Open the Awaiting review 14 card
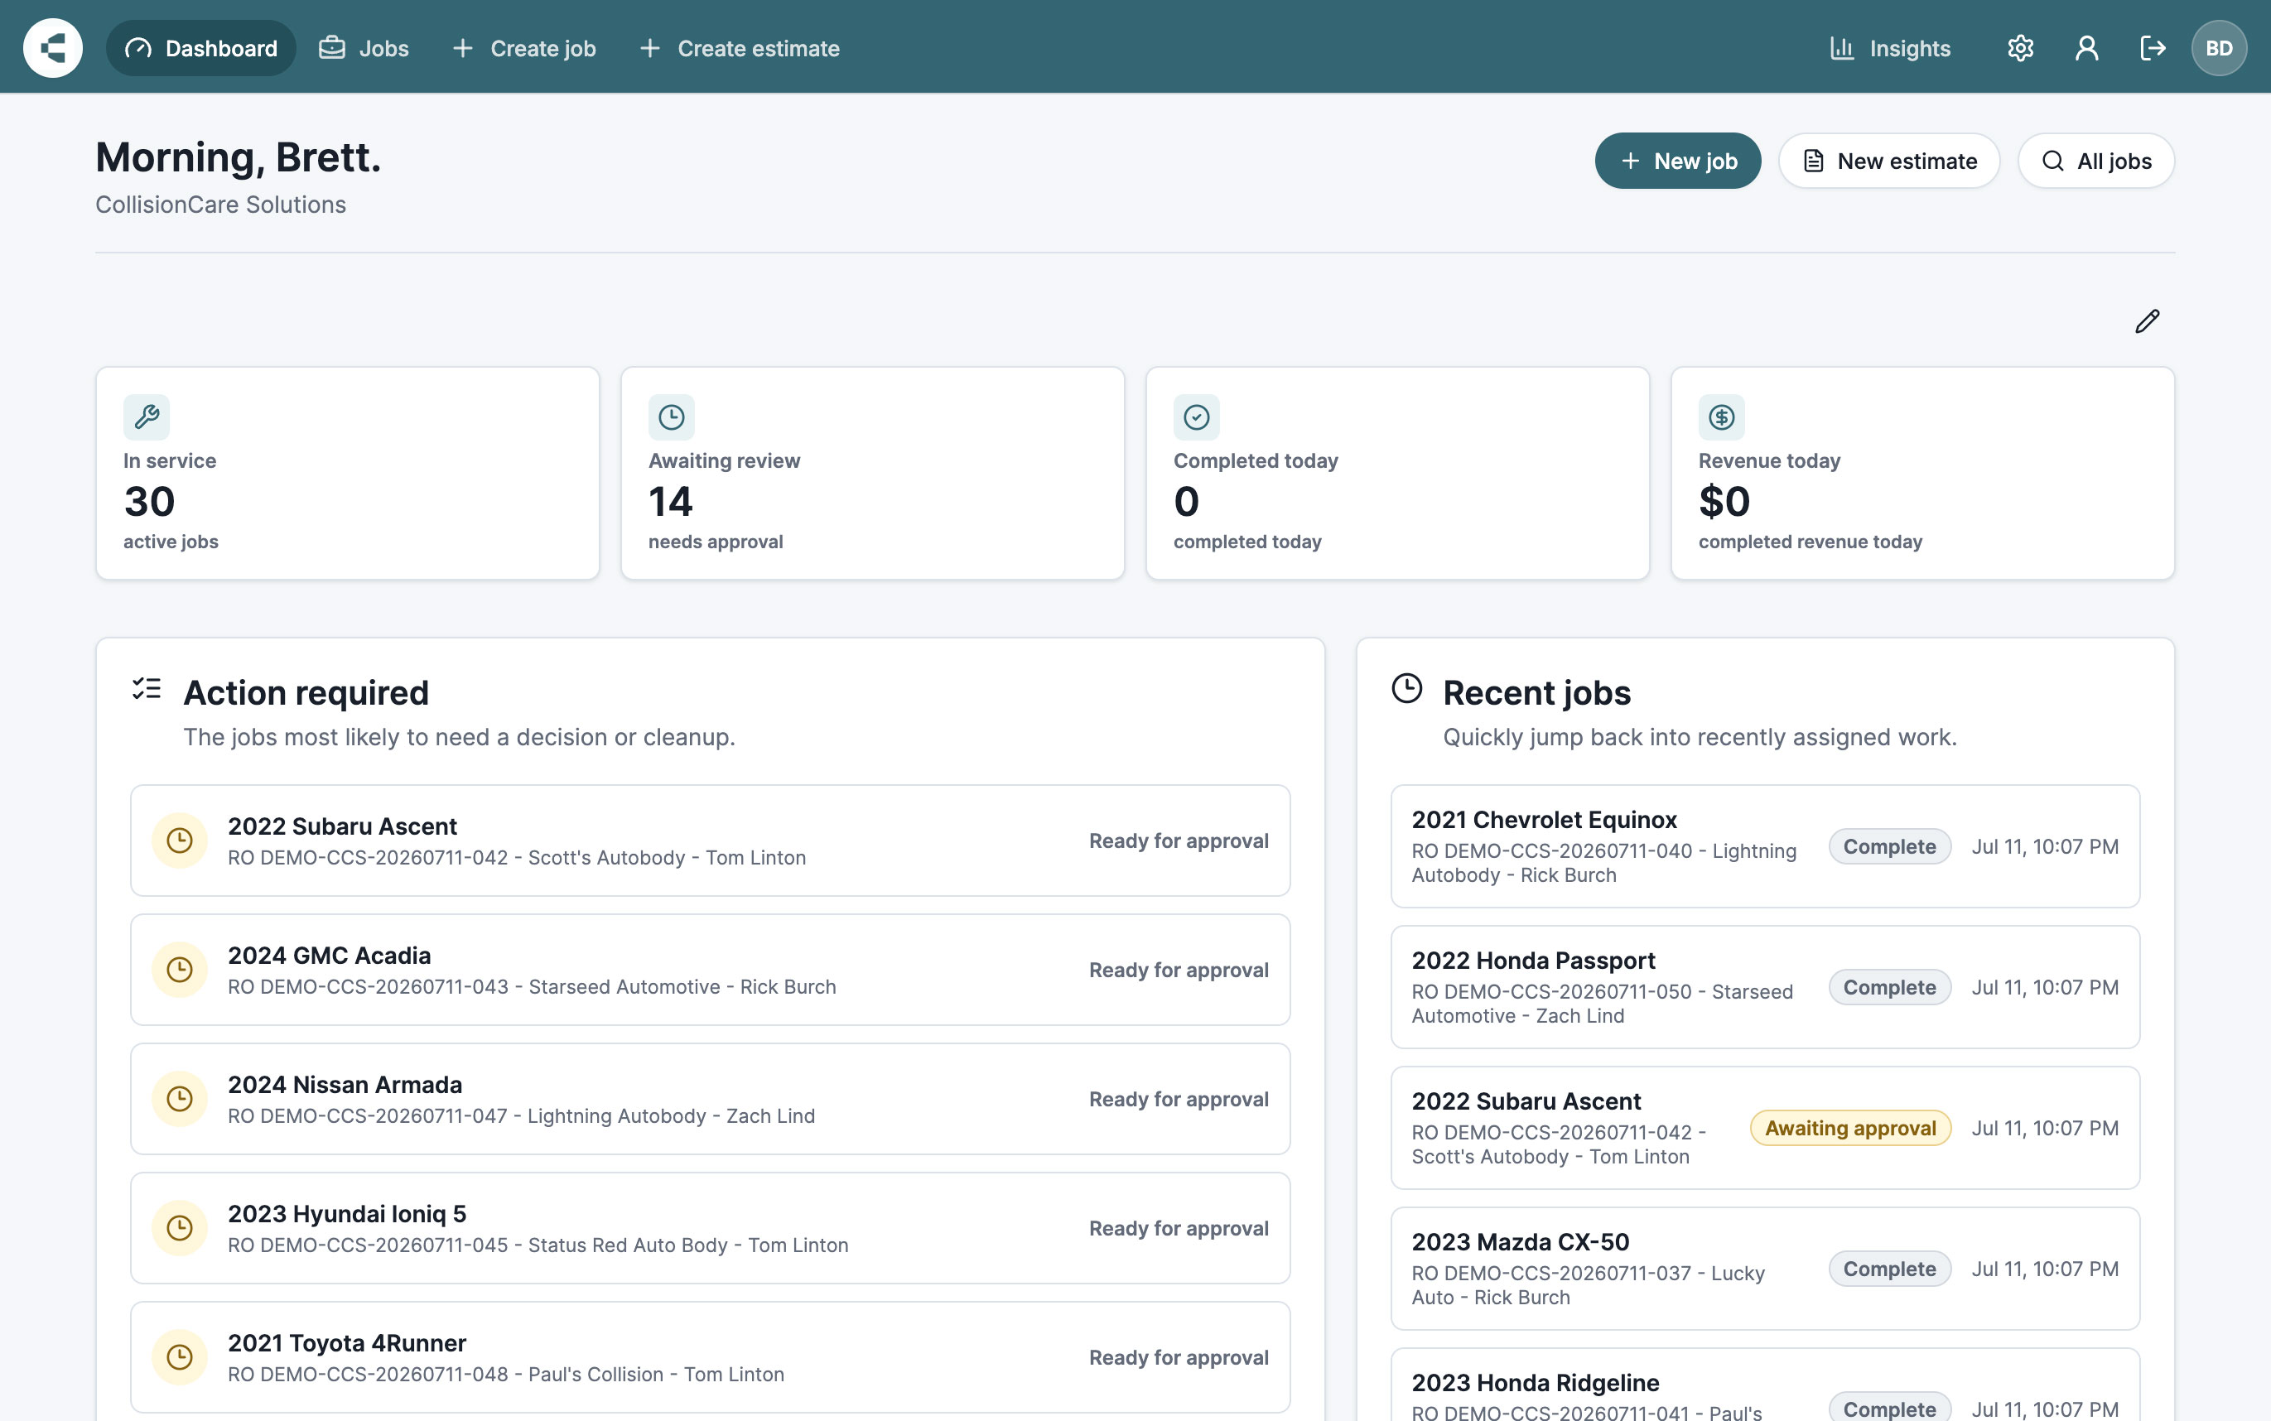The width and height of the screenshot is (2271, 1421). [x=872, y=473]
